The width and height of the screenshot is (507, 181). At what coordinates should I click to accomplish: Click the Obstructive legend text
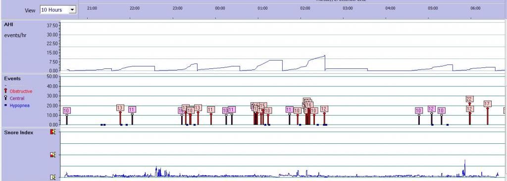[x=21, y=91]
